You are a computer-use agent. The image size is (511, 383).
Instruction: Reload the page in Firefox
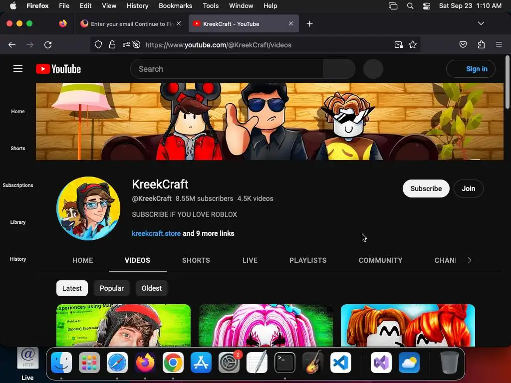point(48,45)
